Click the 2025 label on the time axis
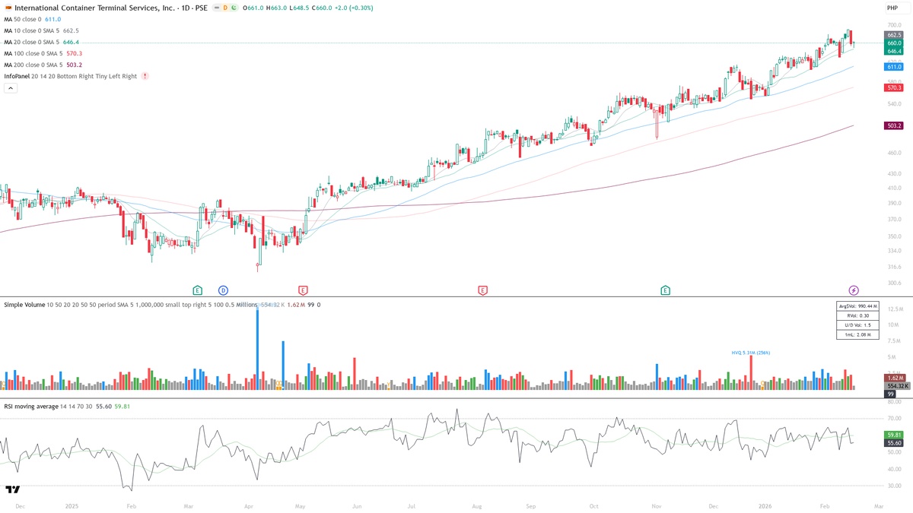Viewport: 913px width, 513px height. pos(72,505)
